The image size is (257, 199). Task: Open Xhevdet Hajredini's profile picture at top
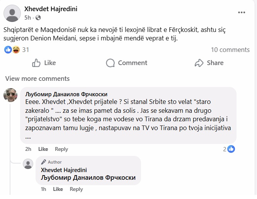(x=12, y=13)
